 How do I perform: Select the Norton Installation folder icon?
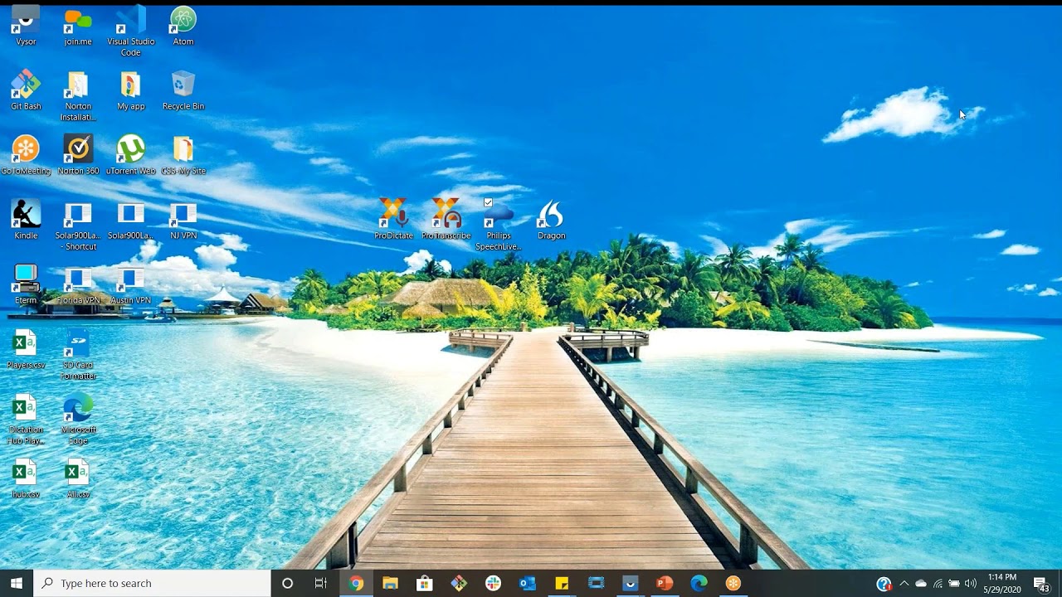pos(78,97)
